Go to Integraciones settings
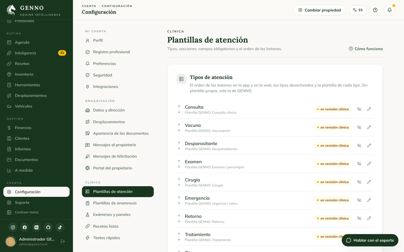404x252 pixels. 118,87
